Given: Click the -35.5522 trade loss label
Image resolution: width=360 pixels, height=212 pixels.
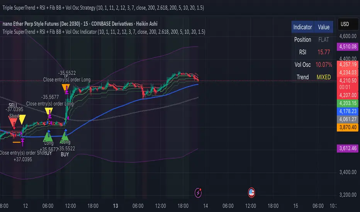Looking at the screenshot, I should coord(67,73).
